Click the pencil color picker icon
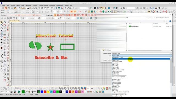 tap(26, 92)
